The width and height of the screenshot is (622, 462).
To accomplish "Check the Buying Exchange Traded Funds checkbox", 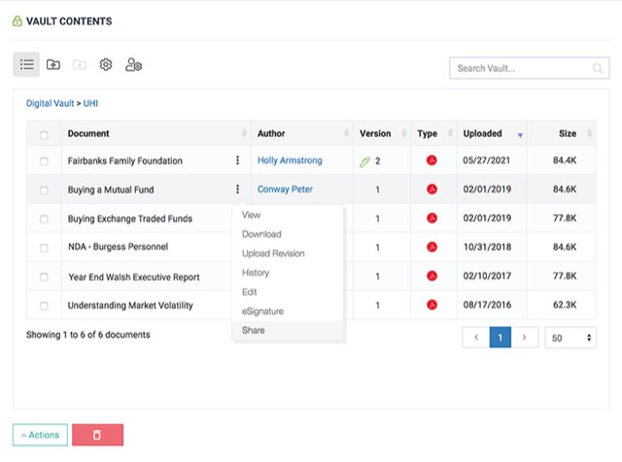I will tap(44, 219).
